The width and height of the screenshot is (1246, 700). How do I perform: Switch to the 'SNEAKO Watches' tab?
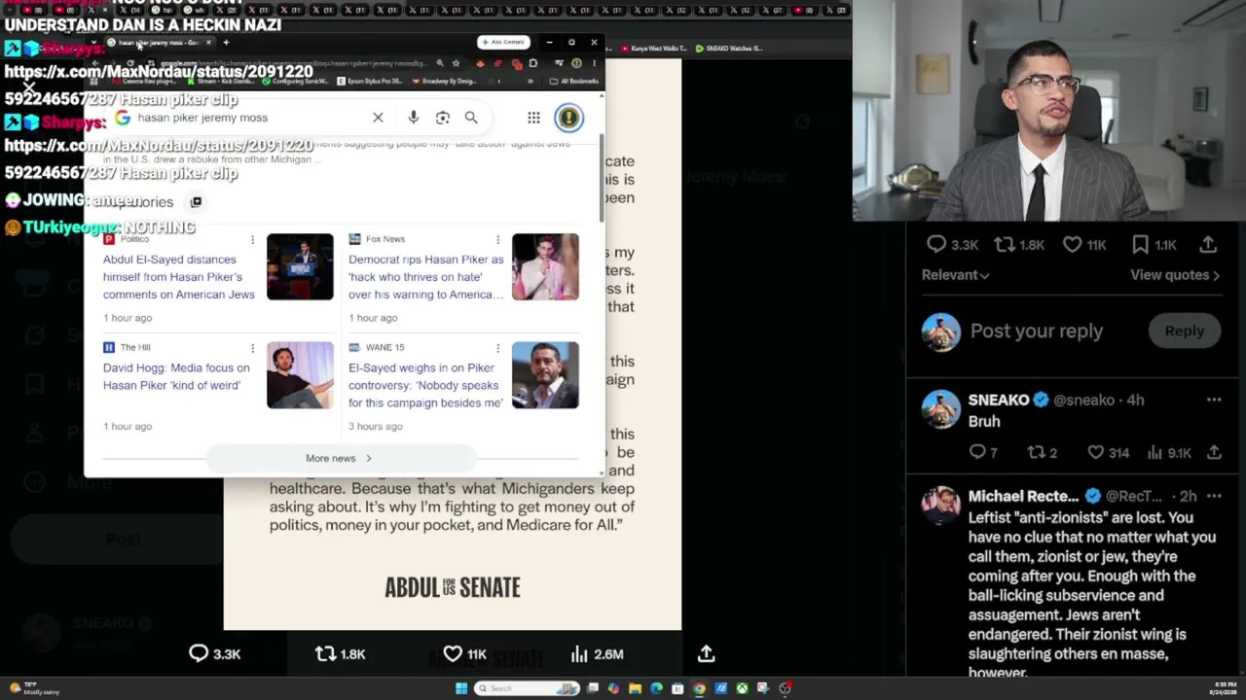[x=728, y=48]
